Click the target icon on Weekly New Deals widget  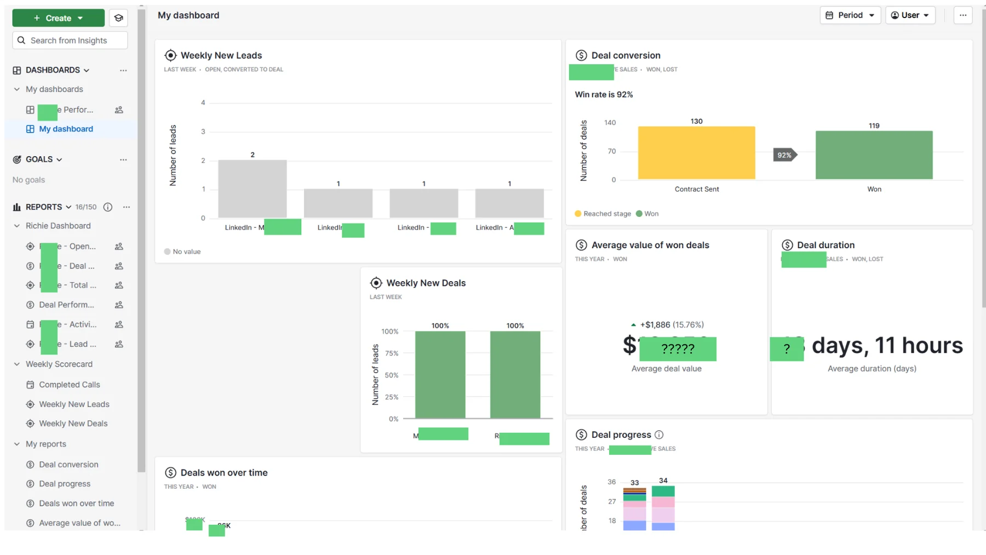[376, 283]
